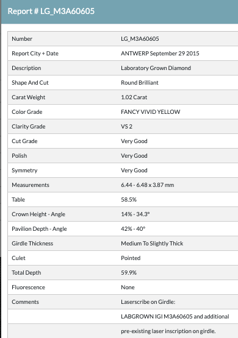Select the Round Brilliant shape value
The width and height of the screenshot is (238, 338).
pos(140,83)
